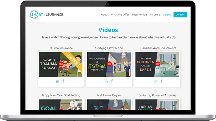Open the About menu item

(105, 14)
